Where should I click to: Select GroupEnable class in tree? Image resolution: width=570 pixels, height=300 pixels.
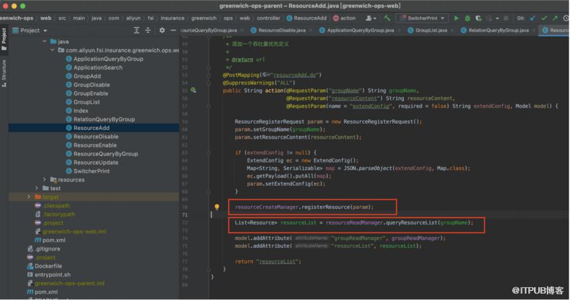(x=90, y=93)
